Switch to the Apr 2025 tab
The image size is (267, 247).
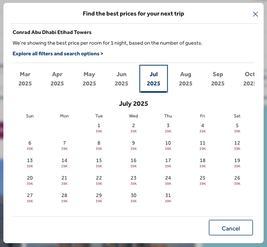[x=57, y=79]
